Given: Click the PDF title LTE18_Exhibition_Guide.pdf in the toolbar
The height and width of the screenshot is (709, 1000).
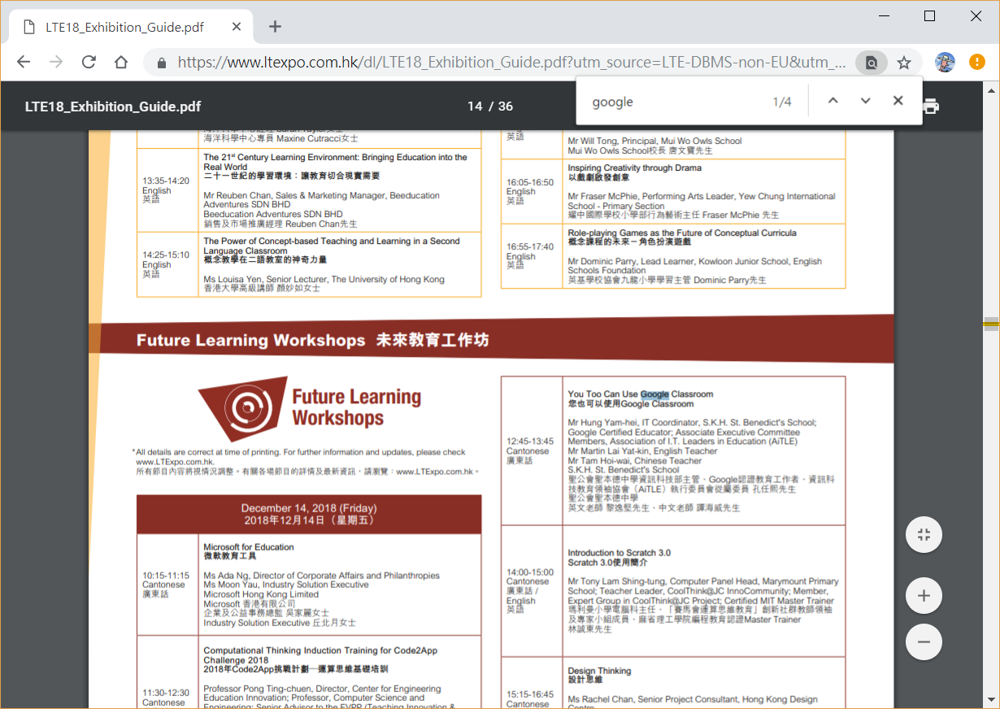Looking at the screenshot, I should click(113, 107).
